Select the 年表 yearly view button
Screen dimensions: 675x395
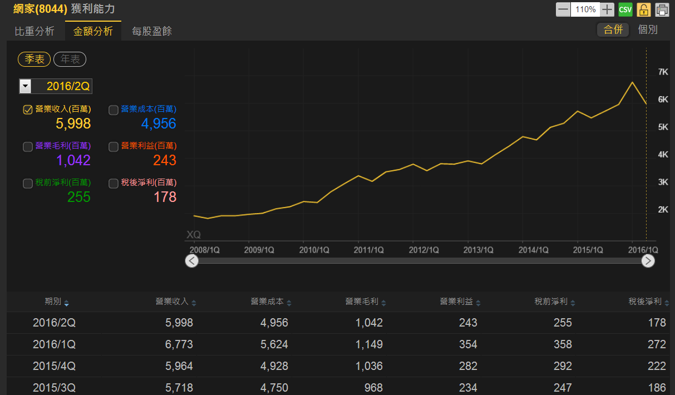pyautogui.click(x=70, y=60)
